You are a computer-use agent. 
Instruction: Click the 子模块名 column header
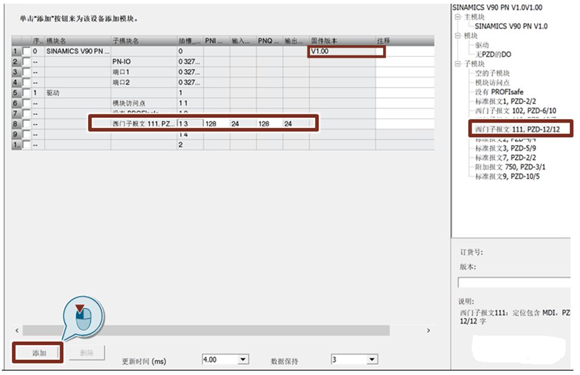tap(144, 40)
